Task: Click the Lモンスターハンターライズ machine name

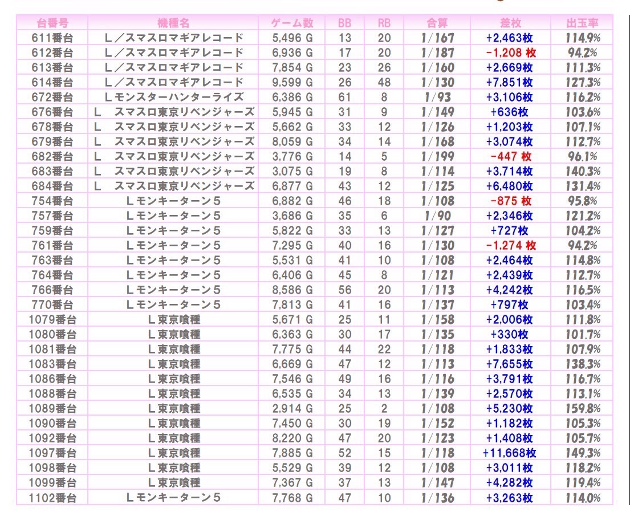Action: click(174, 97)
